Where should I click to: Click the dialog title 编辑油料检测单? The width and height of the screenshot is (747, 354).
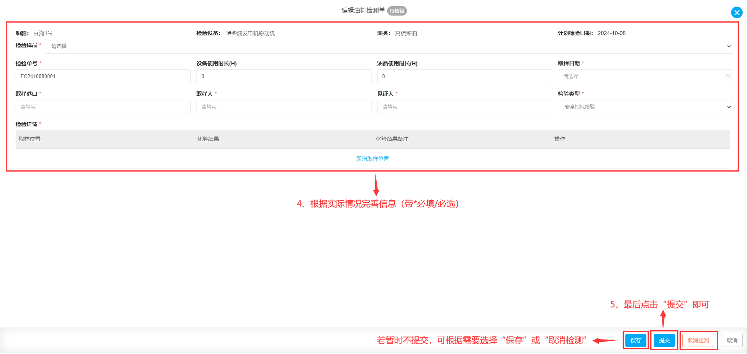click(363, 11)
